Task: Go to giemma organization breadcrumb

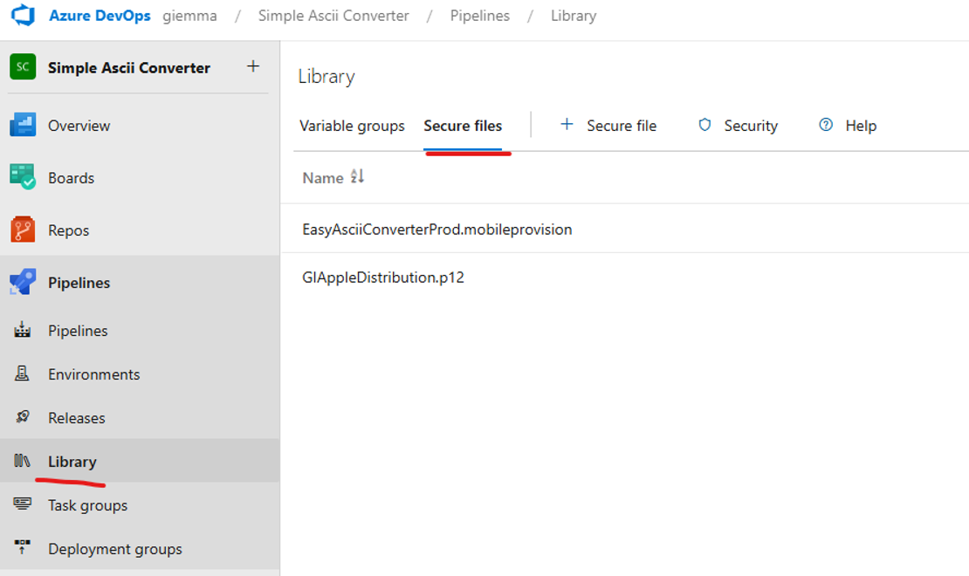Action: click(189, 16)
